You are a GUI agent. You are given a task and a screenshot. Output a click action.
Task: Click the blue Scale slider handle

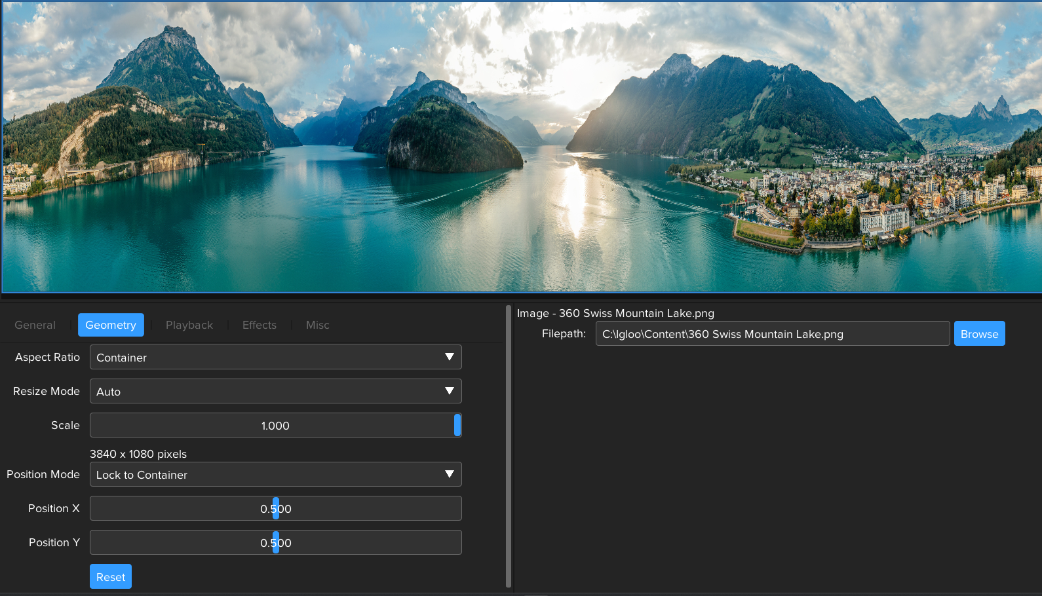tap(457, 425)
